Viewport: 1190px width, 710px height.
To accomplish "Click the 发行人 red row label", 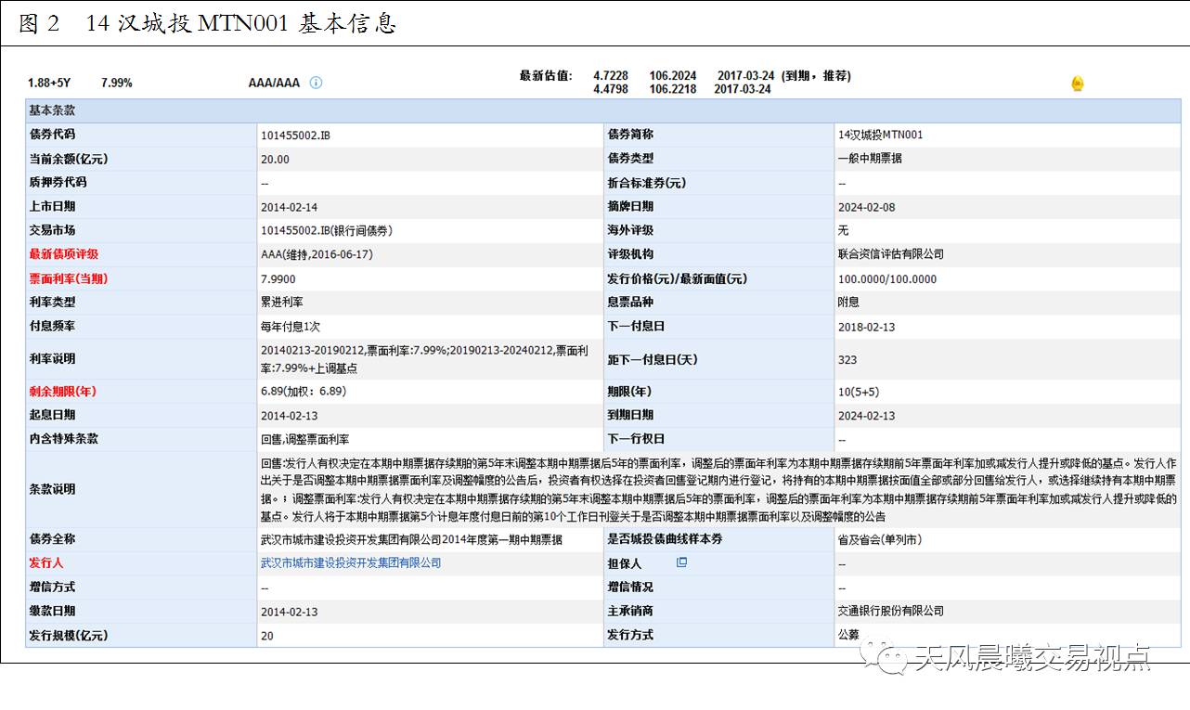I will click(45, 562).
